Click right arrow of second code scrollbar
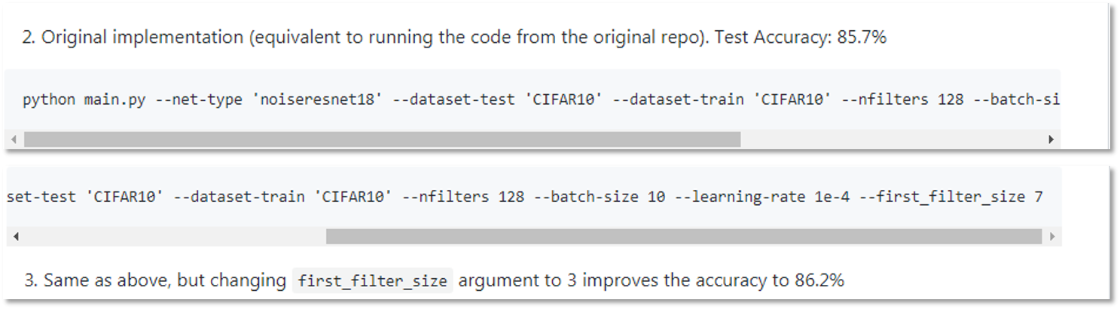1120x309 pixels. pyautogui.click(x=1052, y=237)
